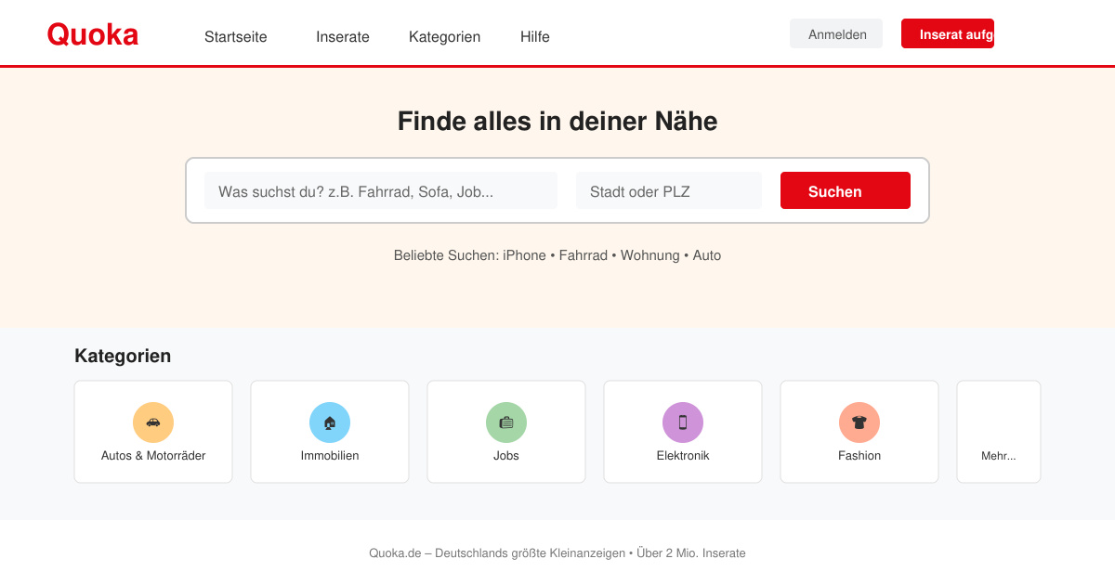1115x585 pixels.
Task: Focus the 'Was suchst du?' search field
Action: [x=381, y=190]
